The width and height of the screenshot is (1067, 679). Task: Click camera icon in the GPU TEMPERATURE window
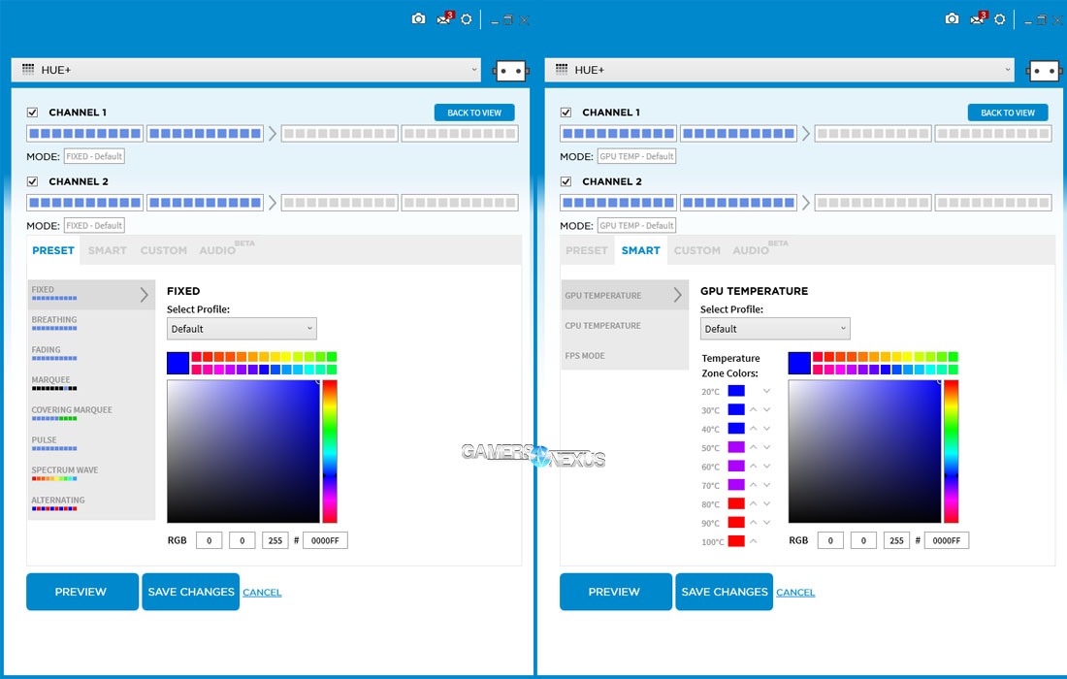pos(952,19)
